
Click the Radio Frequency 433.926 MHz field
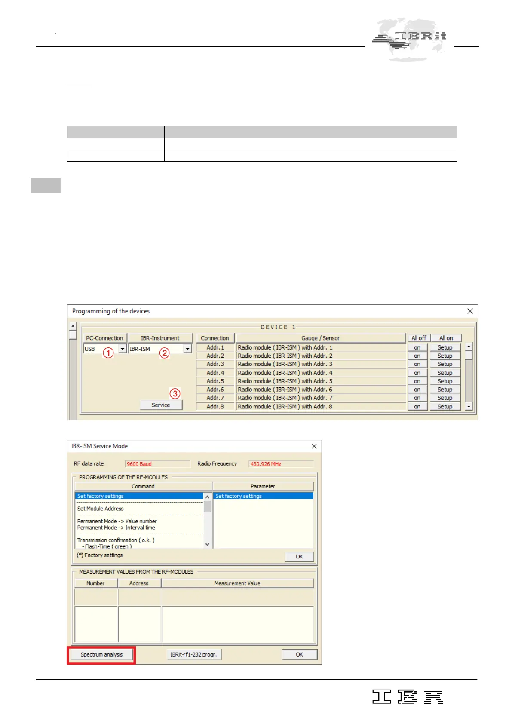(x=281, y=464)
